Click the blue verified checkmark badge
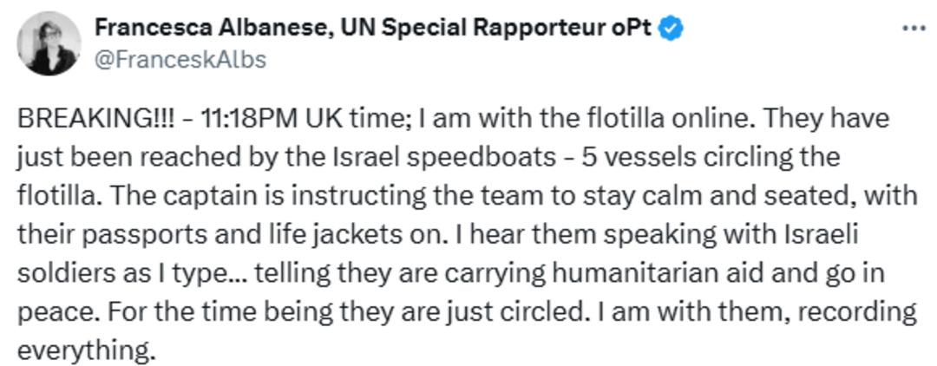This screenshot has width=937, height=366. point(671,28)
